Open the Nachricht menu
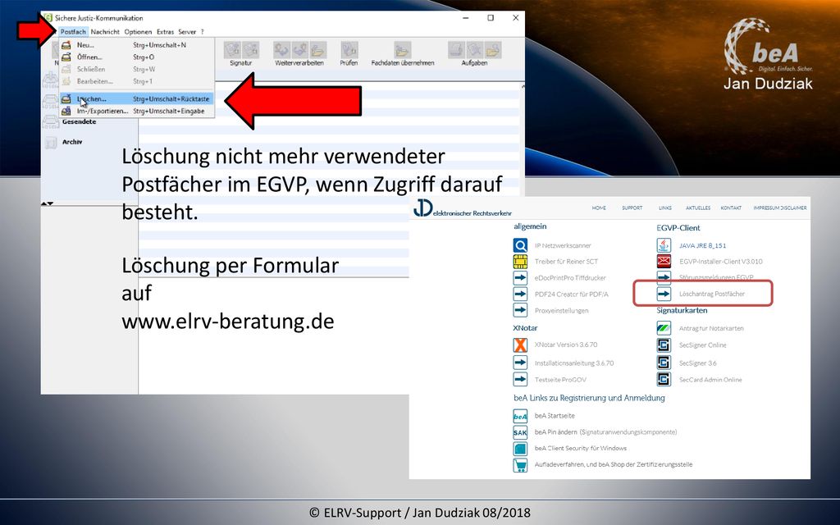The height and width of the screenshot is (525, 840). point(105,32)
